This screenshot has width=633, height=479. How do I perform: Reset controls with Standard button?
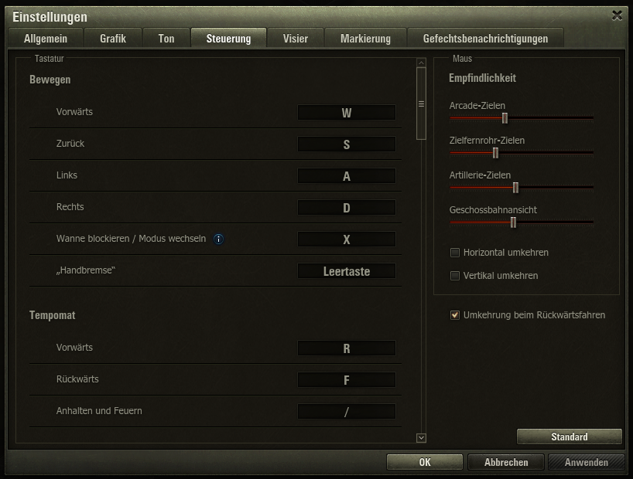click(x=570, y=437)
